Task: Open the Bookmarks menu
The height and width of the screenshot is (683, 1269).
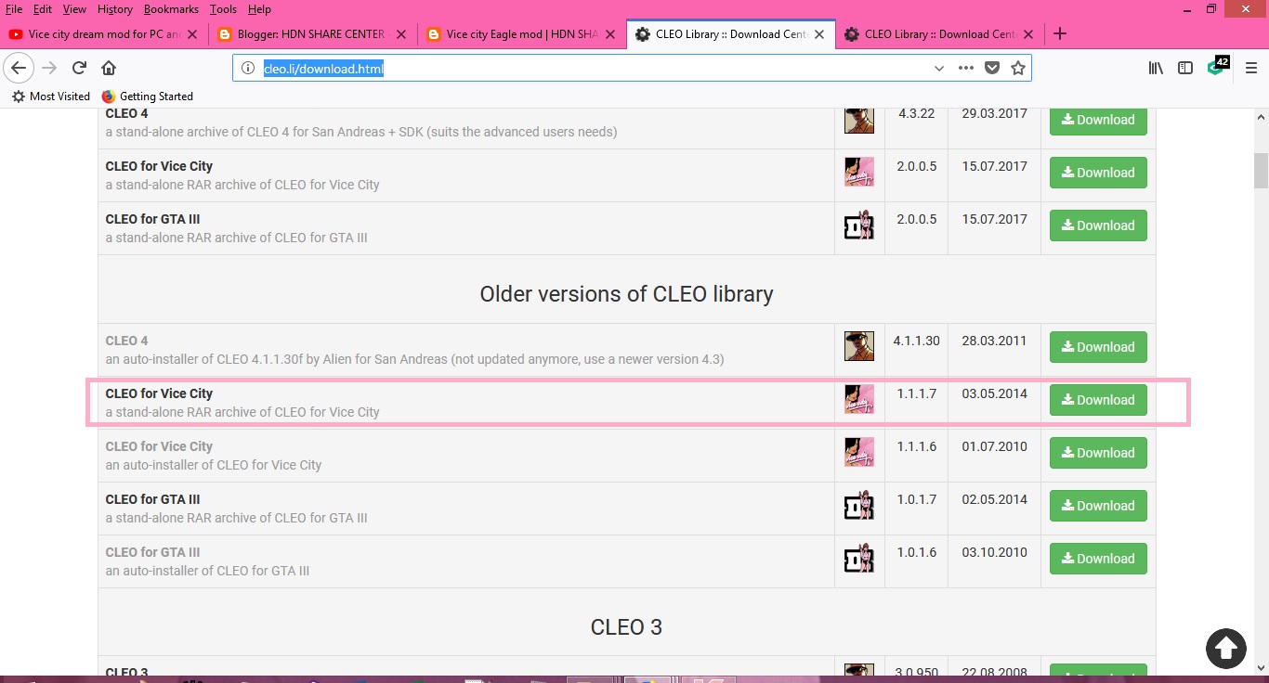Action: tap(171, 9)
